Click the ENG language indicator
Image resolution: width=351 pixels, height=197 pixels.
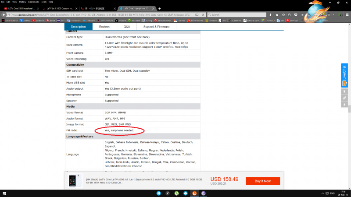[x=332, y=193]
